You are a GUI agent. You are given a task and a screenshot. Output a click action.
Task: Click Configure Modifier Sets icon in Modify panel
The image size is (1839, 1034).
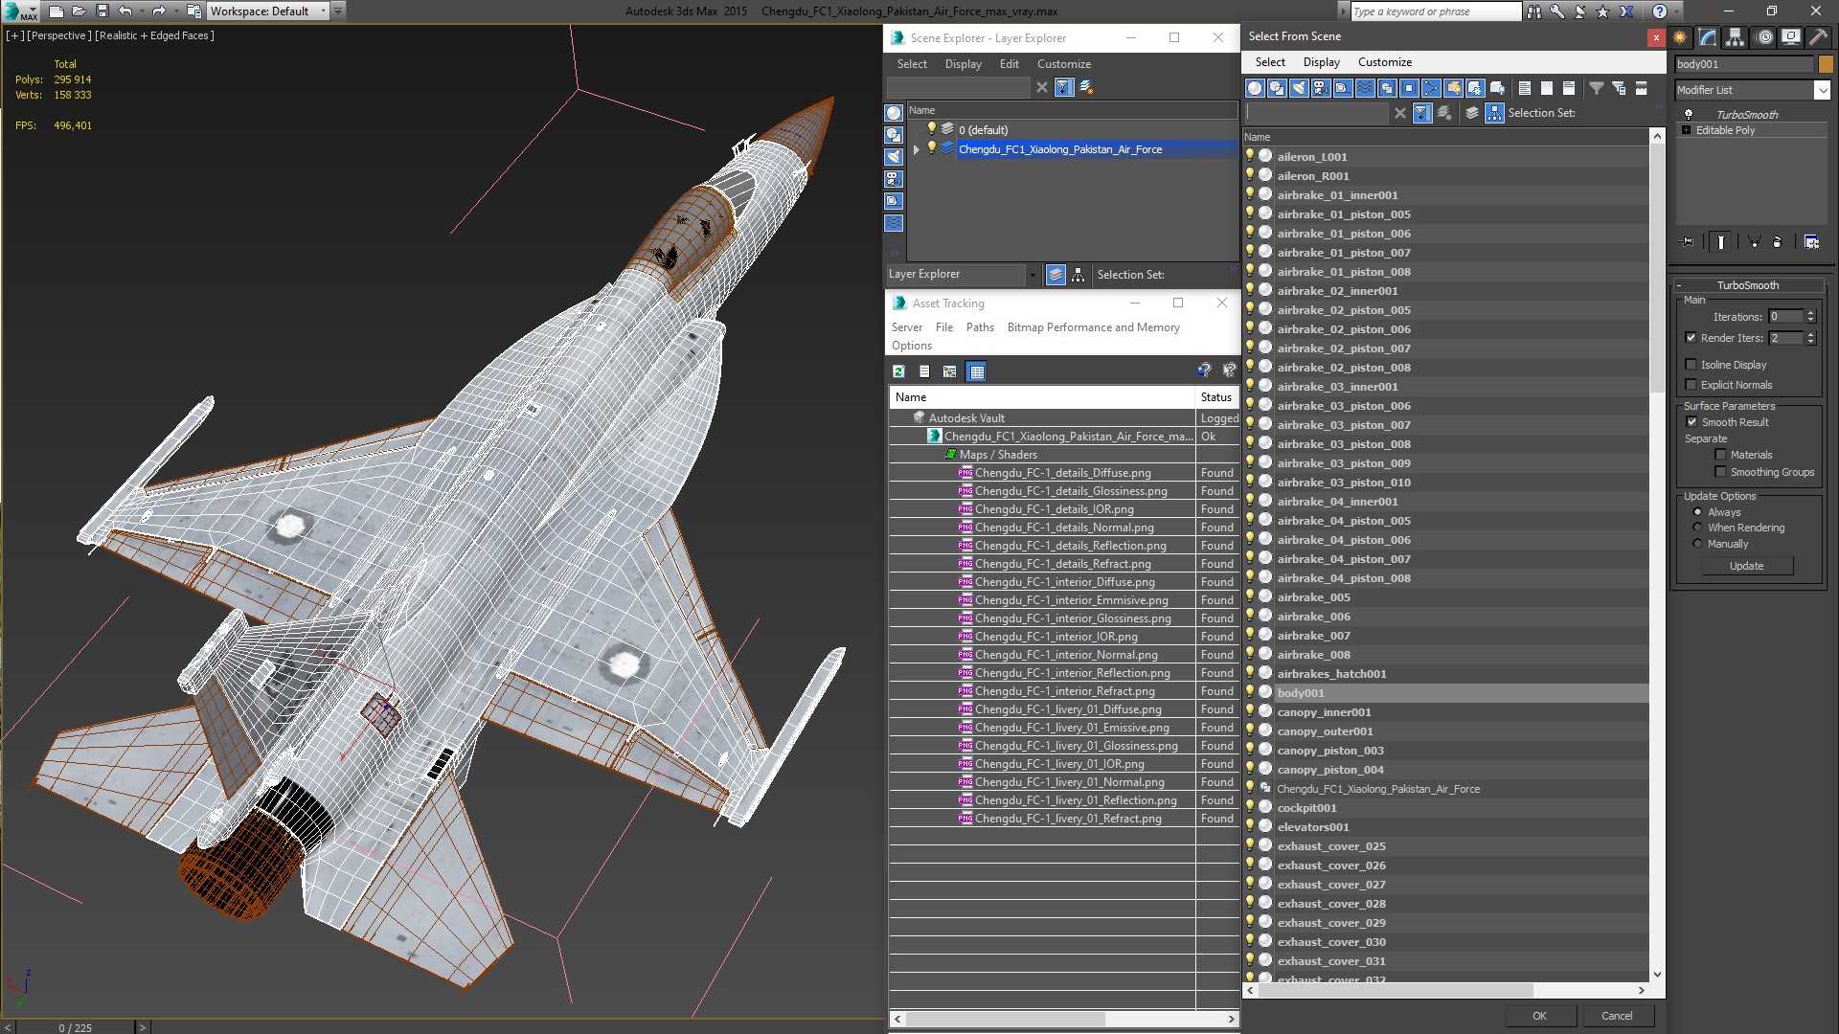click(x=1811, y=242)
